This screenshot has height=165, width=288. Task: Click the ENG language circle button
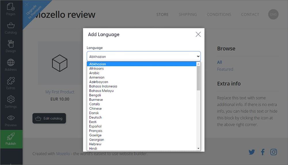273,14
